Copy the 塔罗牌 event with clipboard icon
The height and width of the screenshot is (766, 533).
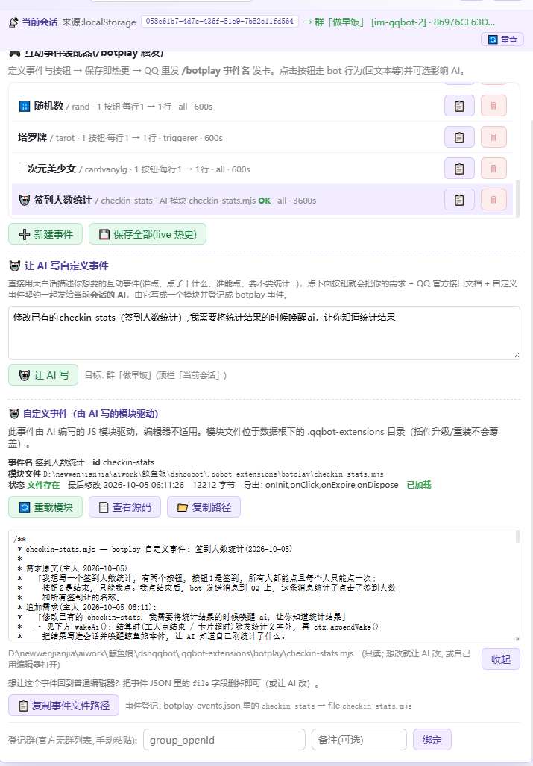tap(459, 136)
